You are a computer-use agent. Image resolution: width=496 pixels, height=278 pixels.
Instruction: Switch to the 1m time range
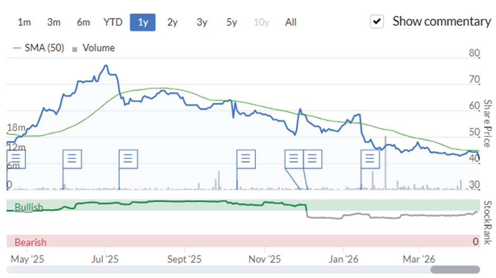(x=24, y=22)
